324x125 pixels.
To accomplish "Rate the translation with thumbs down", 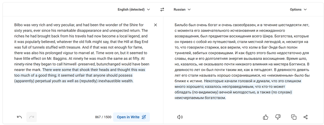I will click(x=278, y=117).
